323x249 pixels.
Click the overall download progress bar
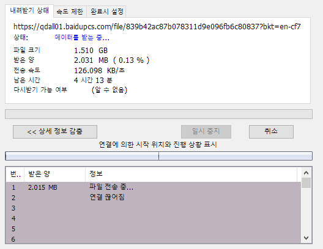click(158, 114)
